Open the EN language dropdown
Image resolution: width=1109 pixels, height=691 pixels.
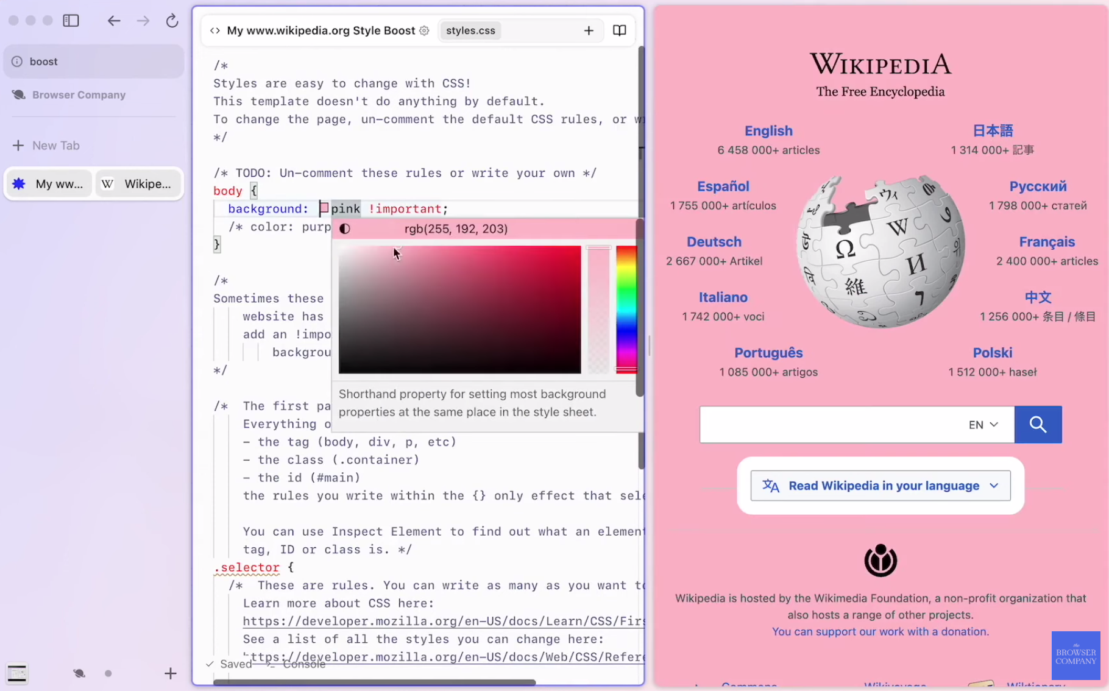[x=983, y=425]
